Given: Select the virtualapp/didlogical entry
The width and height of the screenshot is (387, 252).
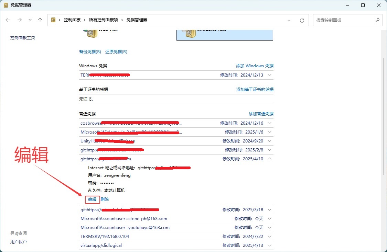Looking at the screenshot, I should coord(101,245).
